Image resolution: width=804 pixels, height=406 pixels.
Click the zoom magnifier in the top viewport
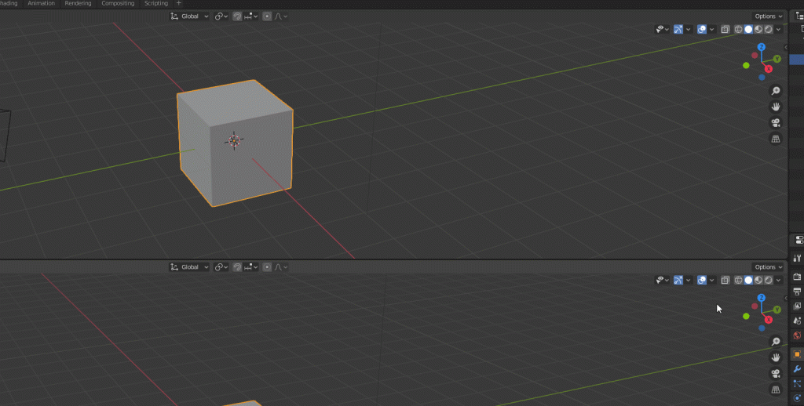[x=776, y=91]
